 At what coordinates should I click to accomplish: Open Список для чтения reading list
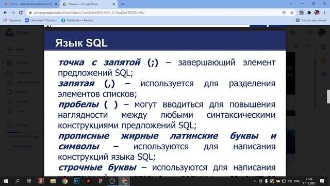[311, 20]
